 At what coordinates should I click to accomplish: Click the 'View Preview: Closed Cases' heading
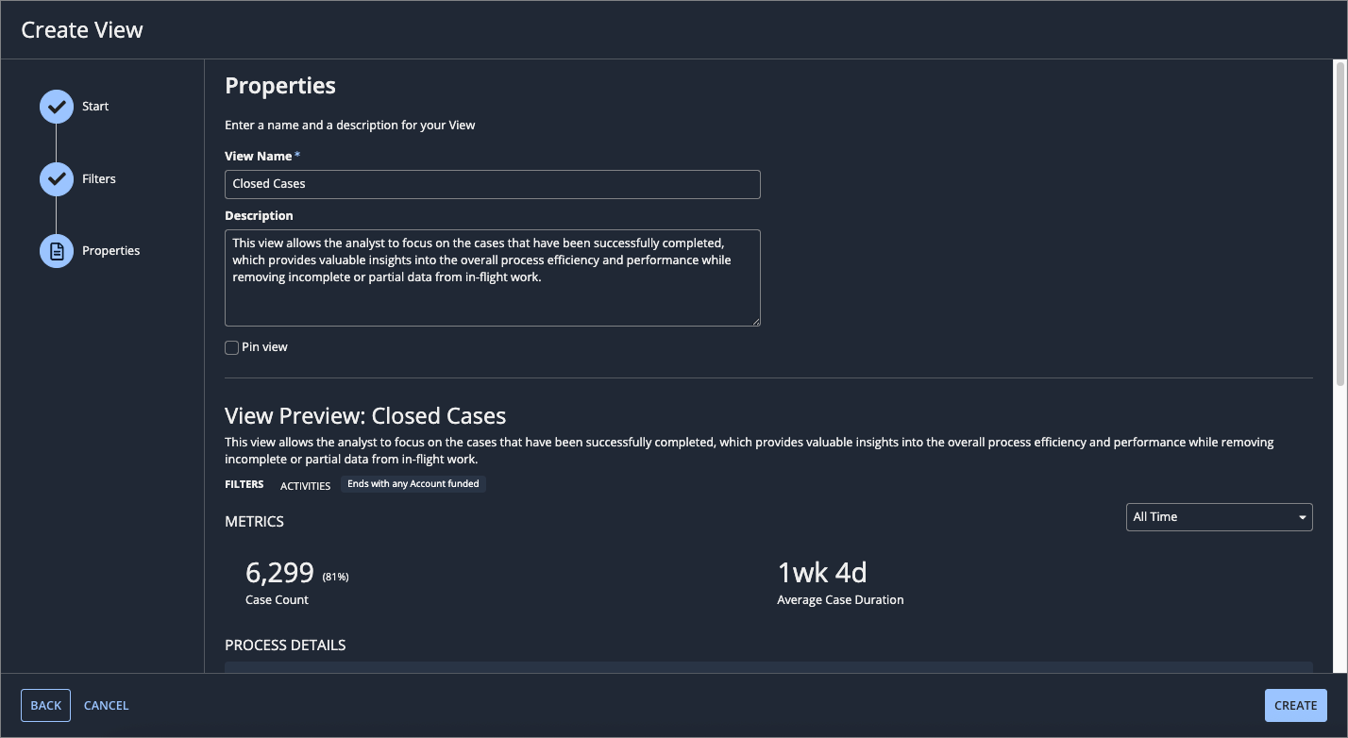coord(365,416)
